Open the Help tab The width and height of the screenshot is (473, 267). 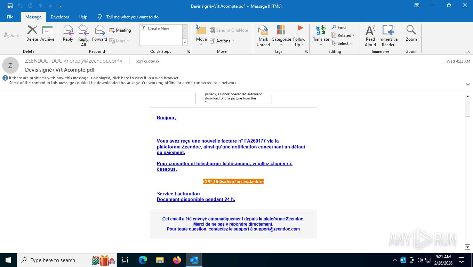pyautogui.click(x=83, y=17)
